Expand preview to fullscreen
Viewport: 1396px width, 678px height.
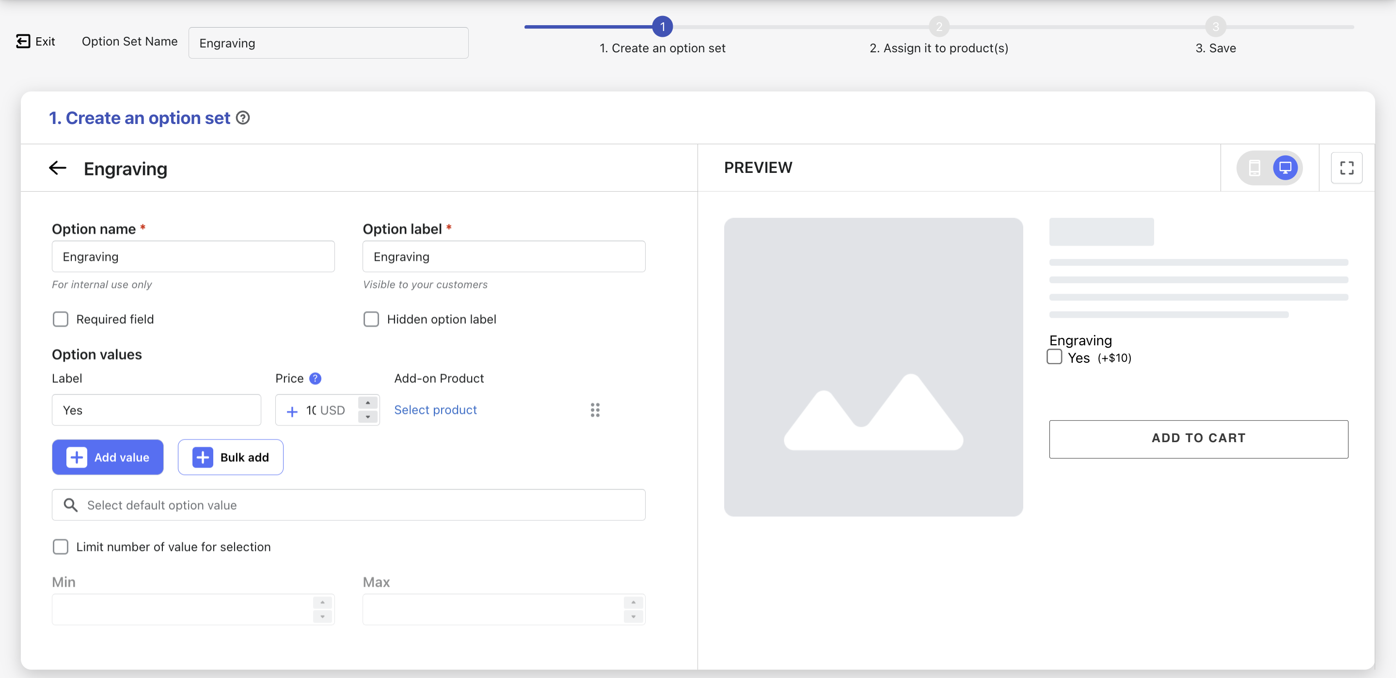tap(1346, 168)
